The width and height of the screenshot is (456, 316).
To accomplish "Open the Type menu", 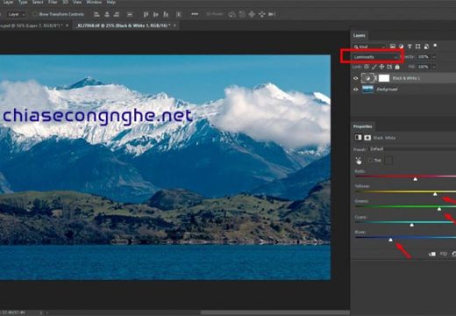I will pyautogui.click(x=23, y=3).
